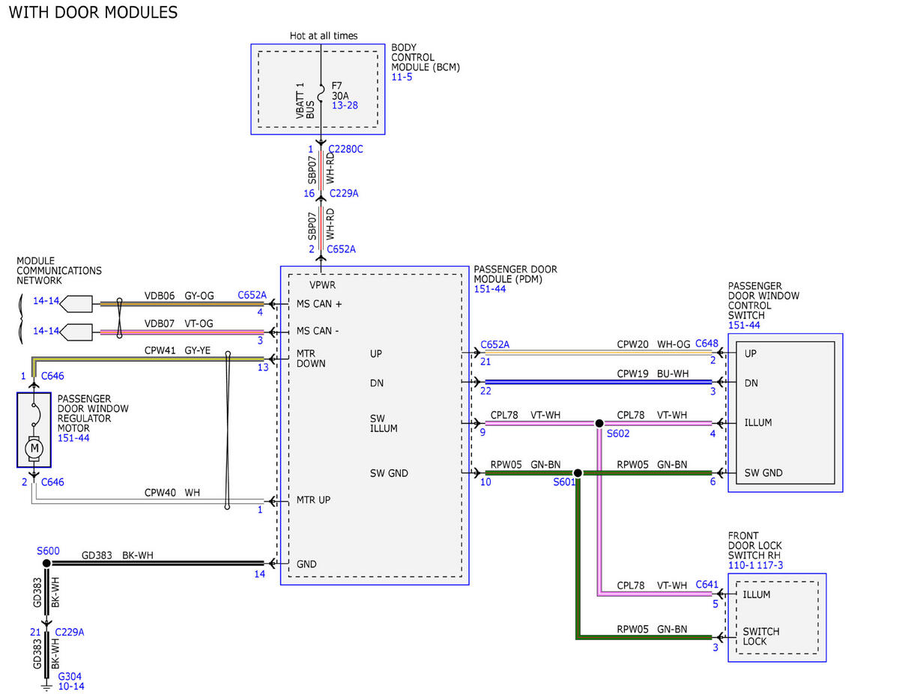This screenshot has height=694, width=899.
Task: Open the 151-44 link under Passenger Door Window Control Switch
Action: 744,325
